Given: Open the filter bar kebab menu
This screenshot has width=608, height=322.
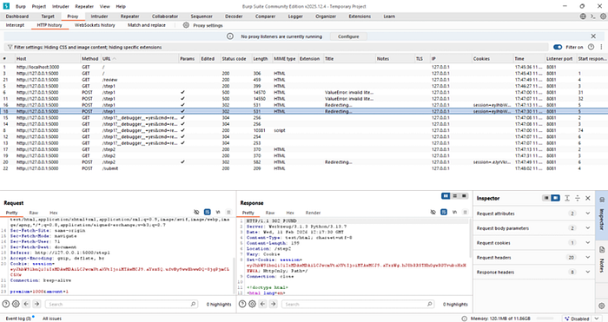Looking at the screenshot, I should 601,47.
